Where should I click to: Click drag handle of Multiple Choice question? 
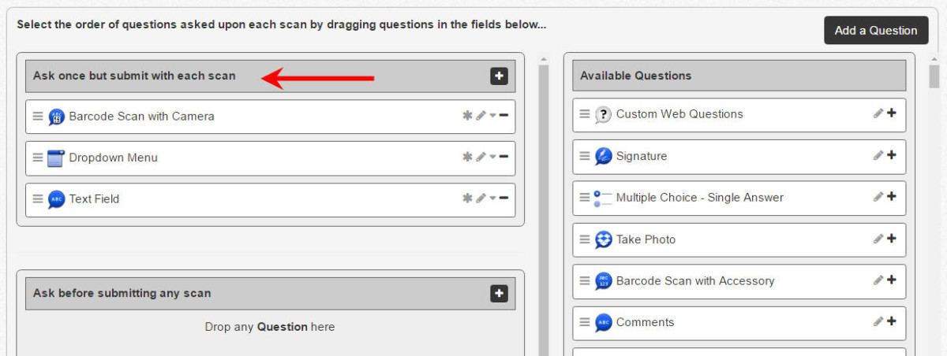585,197
